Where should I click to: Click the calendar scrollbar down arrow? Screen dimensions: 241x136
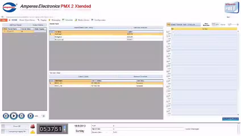click(238, 114)
